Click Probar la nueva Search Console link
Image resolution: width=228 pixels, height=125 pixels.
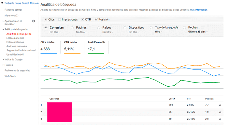22,3
